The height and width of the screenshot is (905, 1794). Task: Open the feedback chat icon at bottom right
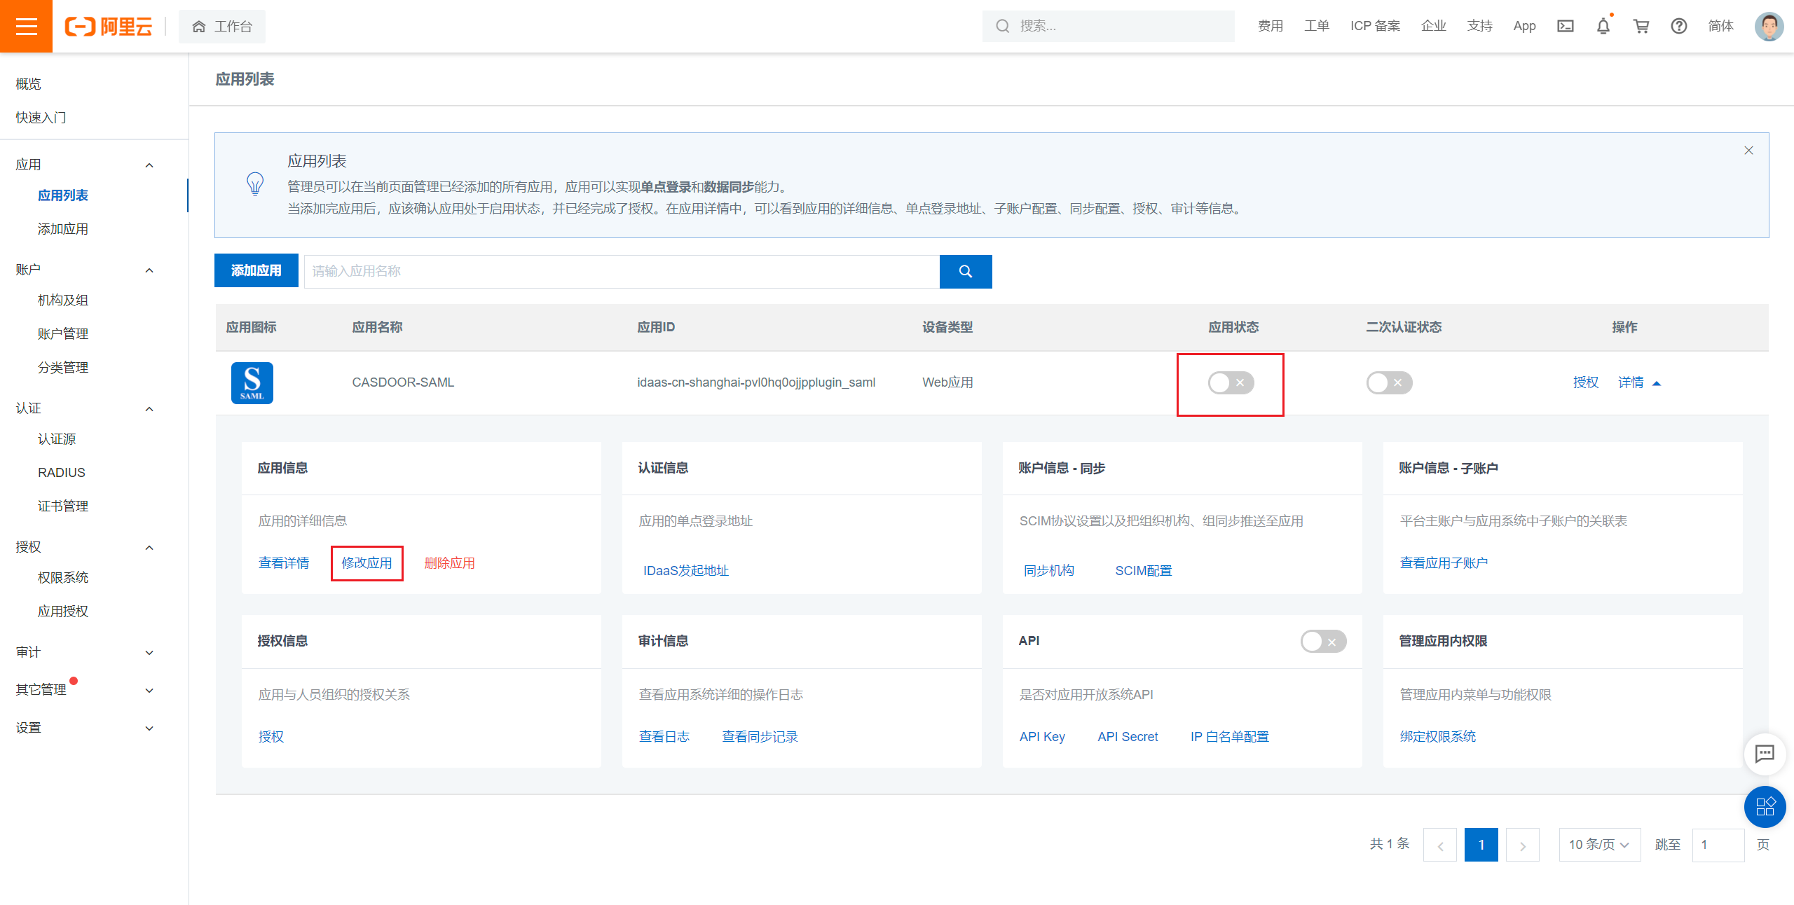coord(1765,754)
